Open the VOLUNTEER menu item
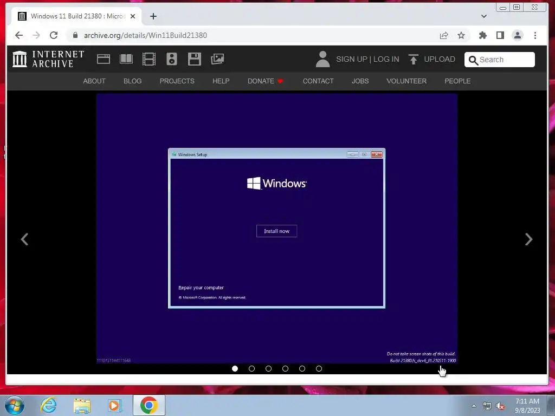This screenshot has height=416, width=555. (x=406, y=81)
